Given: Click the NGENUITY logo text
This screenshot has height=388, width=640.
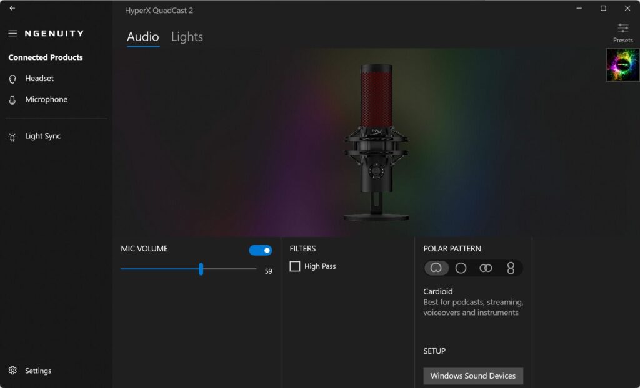Looking at the screenshot, I should pos(54,34).
